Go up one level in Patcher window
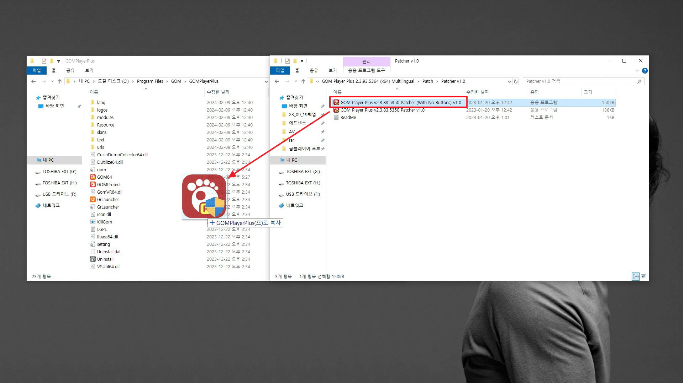 (x=303, y=81)
